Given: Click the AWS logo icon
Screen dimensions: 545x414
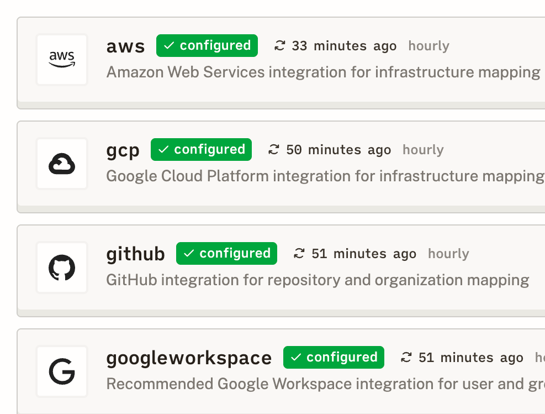Looking at the screenshot, I should [62, 60].
